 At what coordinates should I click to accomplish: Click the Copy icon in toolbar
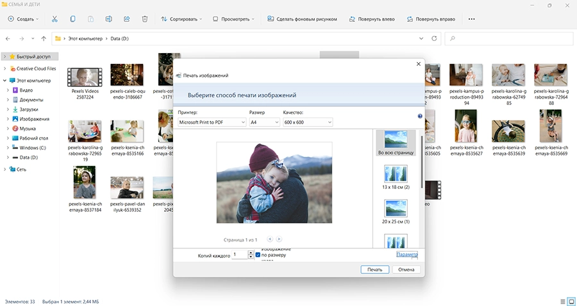(72, 19)
